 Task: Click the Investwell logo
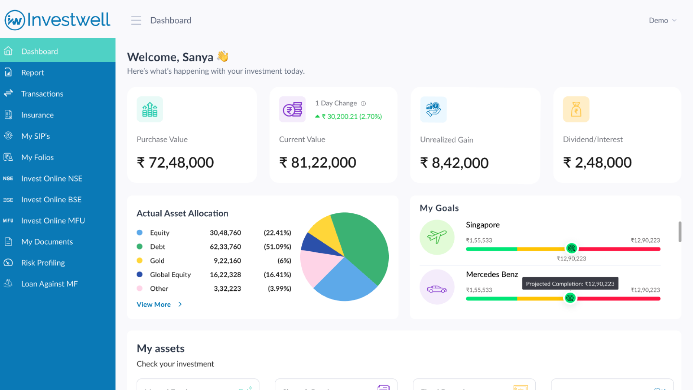(x=57, y=20)
